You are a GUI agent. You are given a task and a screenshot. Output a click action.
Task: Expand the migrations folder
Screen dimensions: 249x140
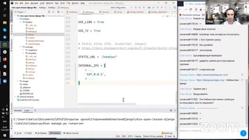[23, 50]
